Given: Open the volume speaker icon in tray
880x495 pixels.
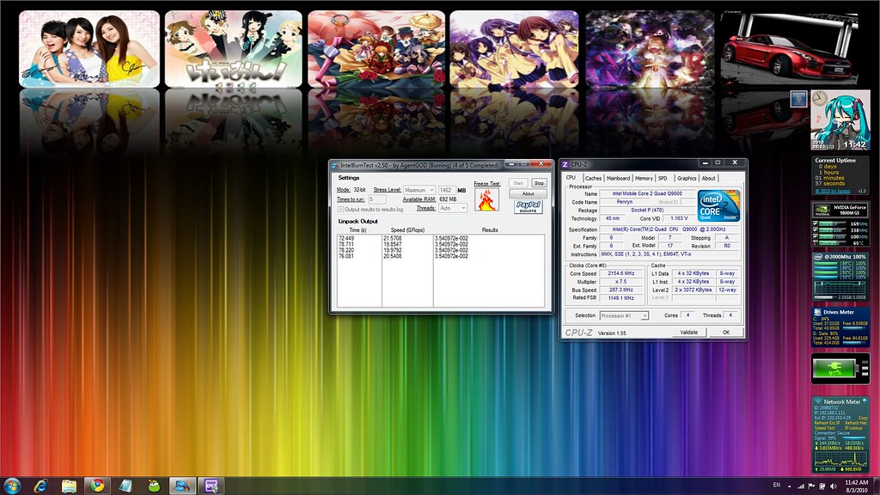Looking at the screenshot, I should click(833, 486).
